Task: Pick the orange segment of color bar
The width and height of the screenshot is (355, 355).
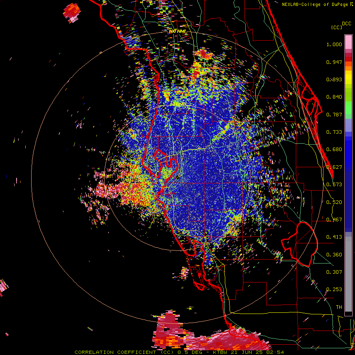Action: (x=348, y=66)
